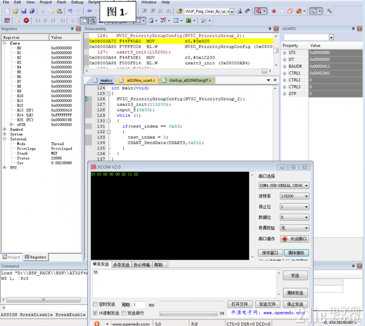Create a new file from the toolbar

coord(7,11)
